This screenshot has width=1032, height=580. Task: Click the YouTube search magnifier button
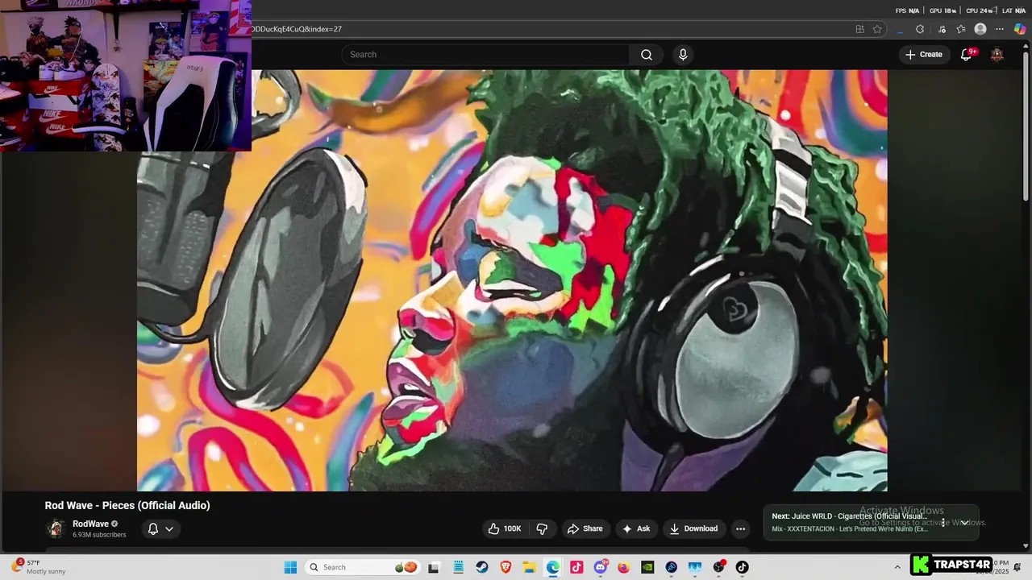click(x=647, y=55)
